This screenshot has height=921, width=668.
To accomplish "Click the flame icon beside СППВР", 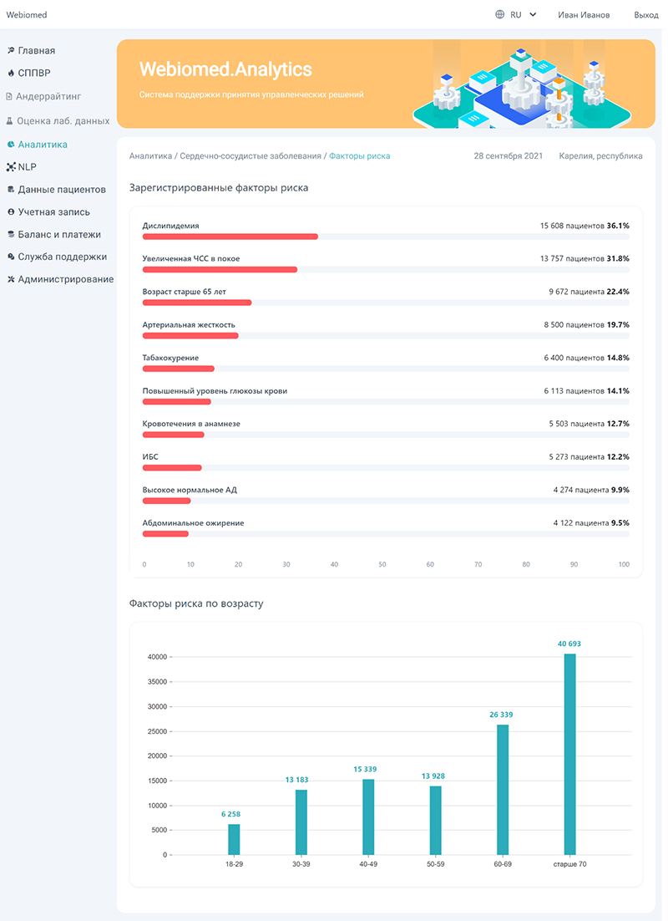I will tap(11, 73).
